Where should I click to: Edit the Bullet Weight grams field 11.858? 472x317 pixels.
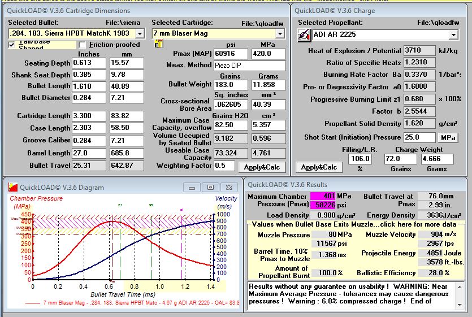click(269, 85)
